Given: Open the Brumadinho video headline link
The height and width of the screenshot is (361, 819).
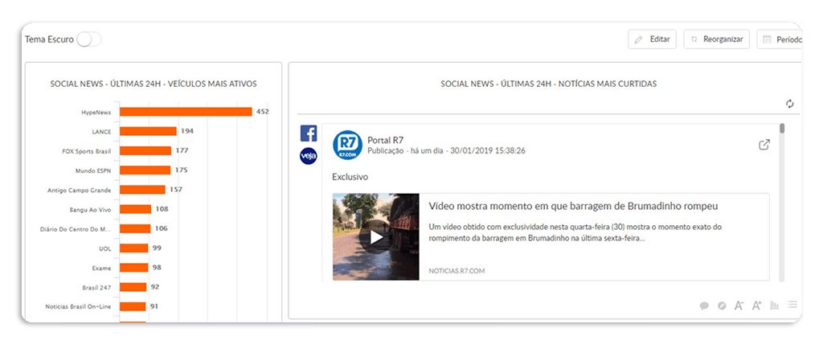Looking at the screenshot, I should 572,207.
